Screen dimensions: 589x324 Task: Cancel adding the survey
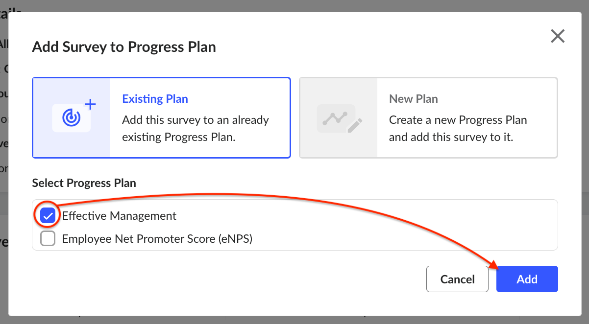tap(457, 279)
